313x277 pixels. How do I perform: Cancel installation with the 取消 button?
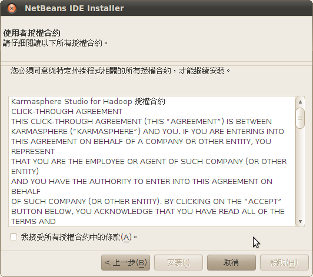231,263
